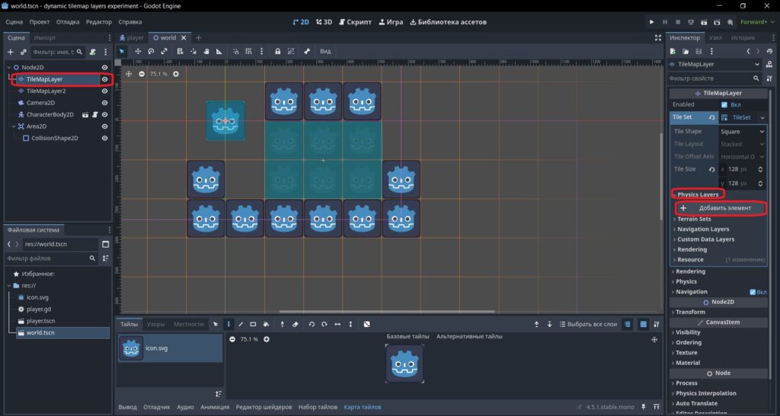The image size is (780, 416).
Task: Open the Проект menu
Action: pyautogui.click(x=40, y=22)
